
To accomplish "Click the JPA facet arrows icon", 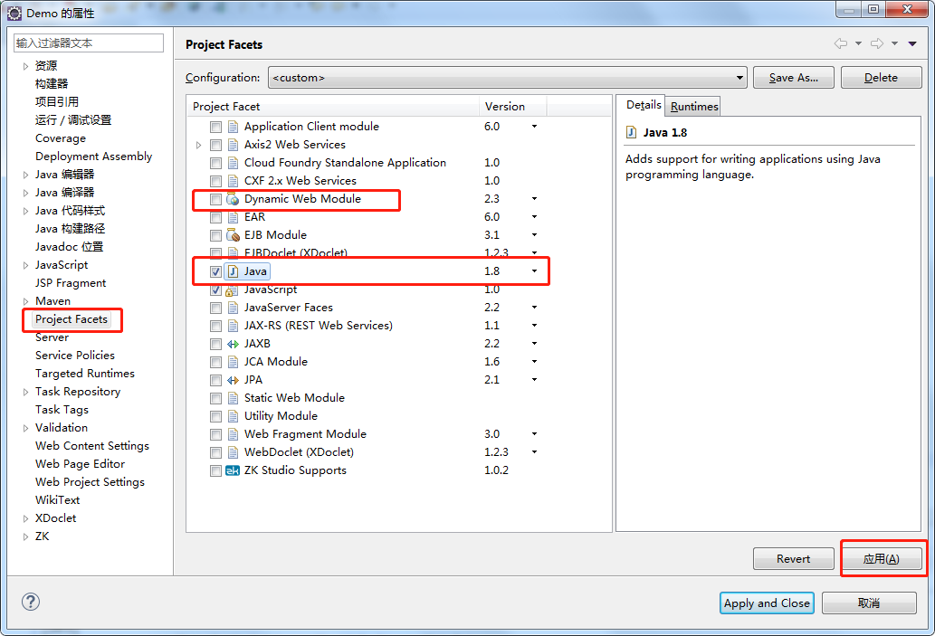I will point(234,380).
